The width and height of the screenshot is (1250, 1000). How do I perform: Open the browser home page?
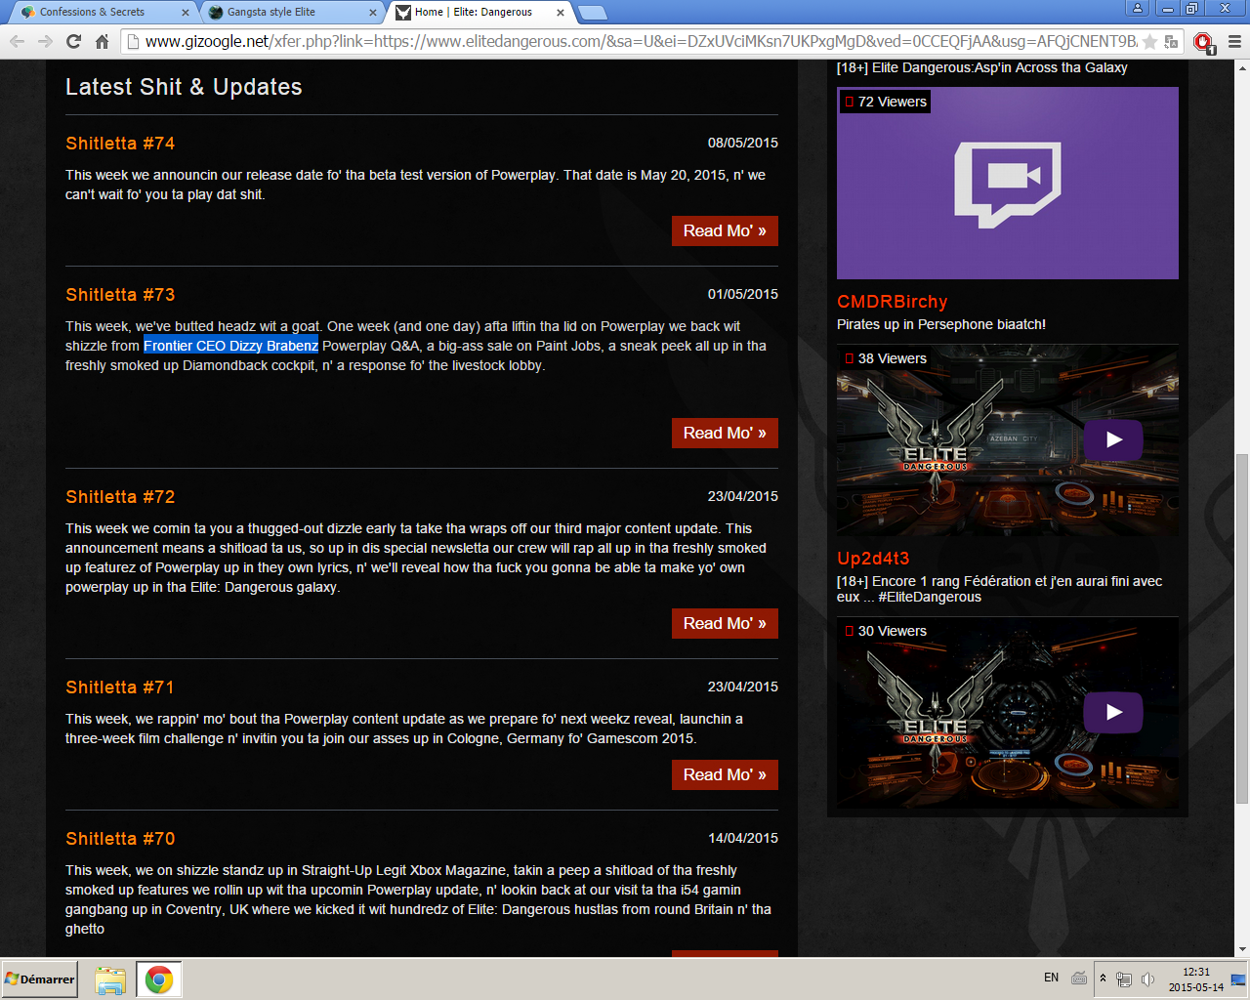point(102,41)
